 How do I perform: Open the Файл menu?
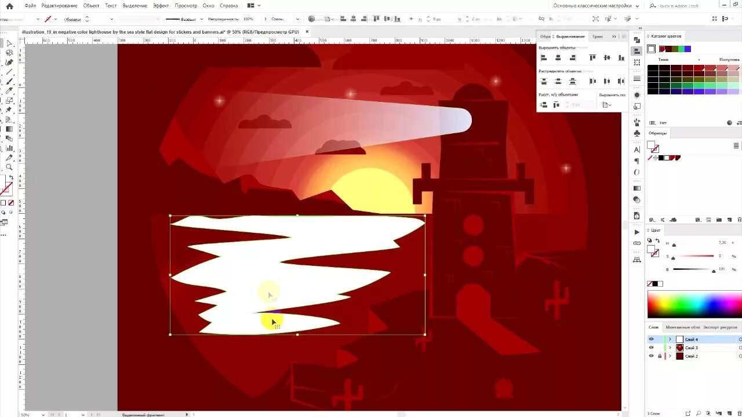pyautogui.click(x=30, y=6)
